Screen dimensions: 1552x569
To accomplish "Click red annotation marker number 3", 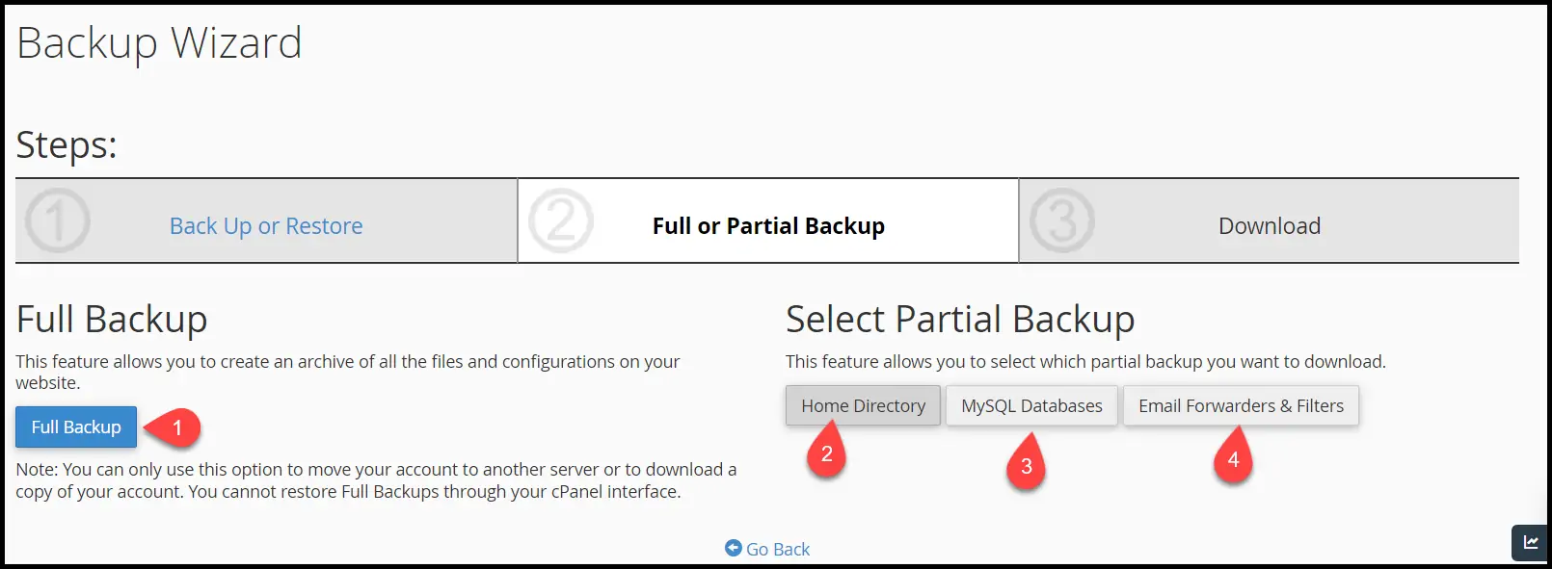I will (1027, 467).
